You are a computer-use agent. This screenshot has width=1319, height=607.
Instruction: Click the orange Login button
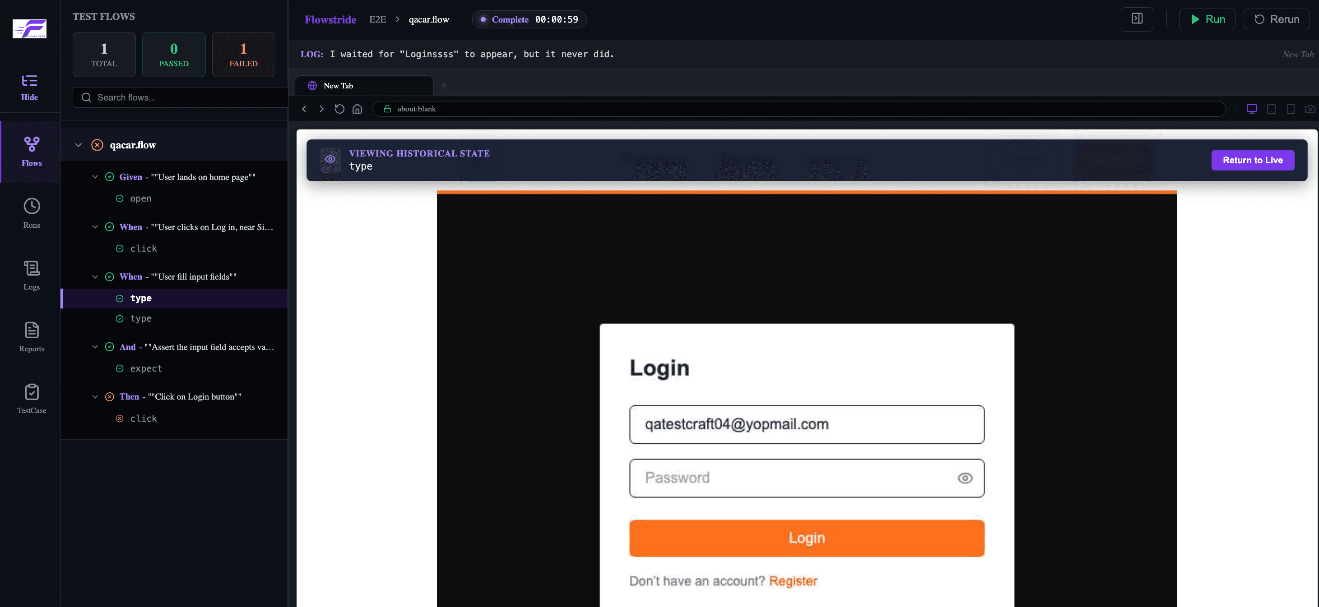807,538
